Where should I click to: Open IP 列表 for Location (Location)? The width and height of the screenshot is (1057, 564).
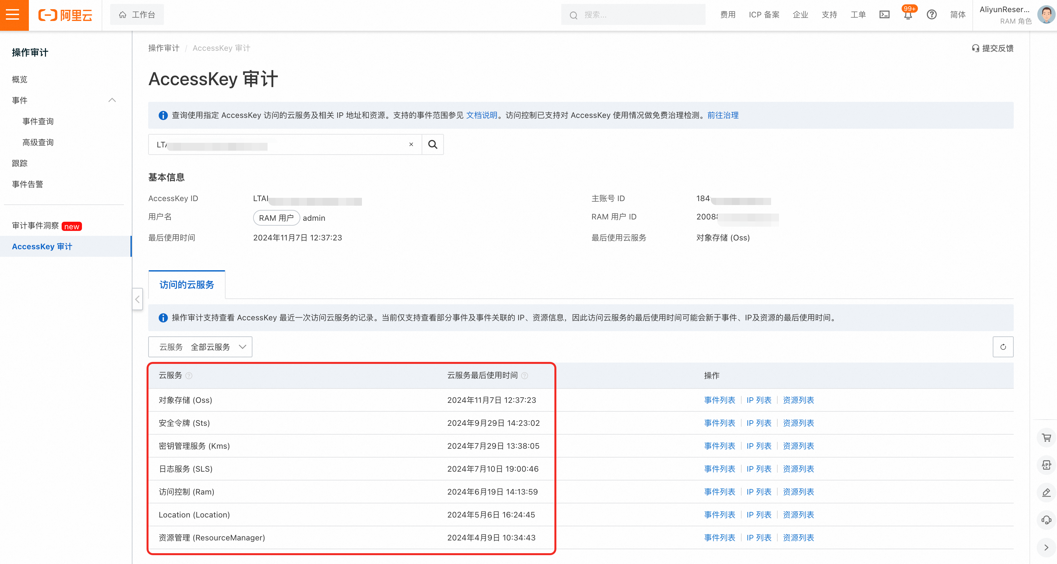(759, 515)
